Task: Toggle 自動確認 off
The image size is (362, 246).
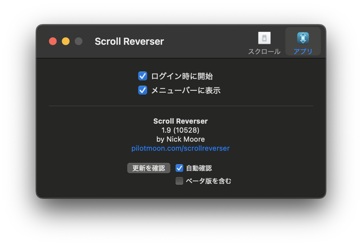Action: [x=179, y=168]
